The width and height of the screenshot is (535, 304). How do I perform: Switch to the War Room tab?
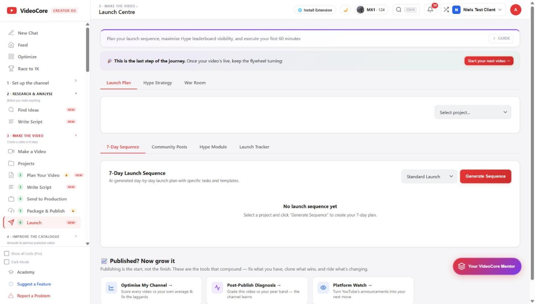[x=195, y=83]
